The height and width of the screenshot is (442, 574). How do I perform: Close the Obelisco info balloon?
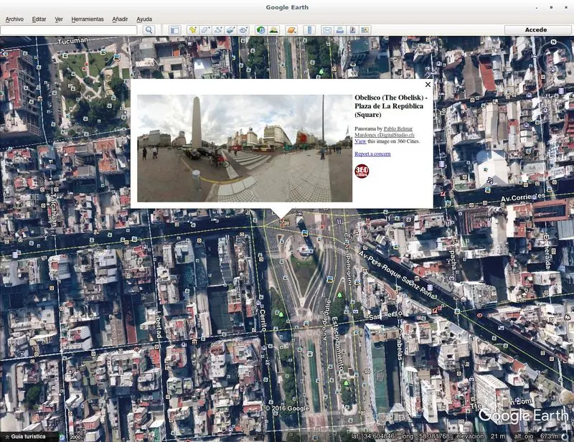[428, 85]
